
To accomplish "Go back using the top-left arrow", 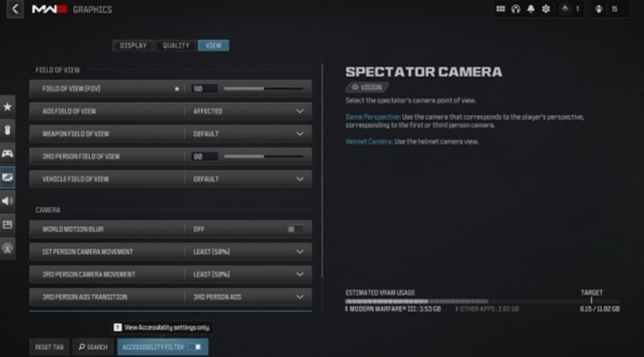I will [x=14, y=9].
